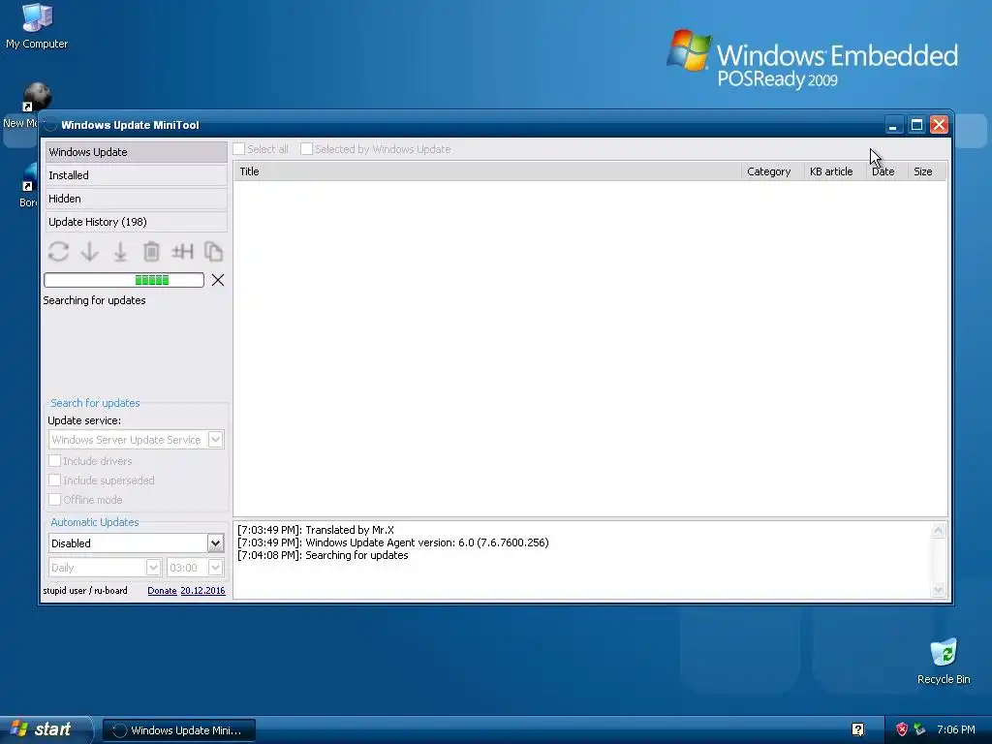Image resolution: width=992 pixels, height=744 pixels.
Task: Click the Translated by Mr.X log line
Action: (x=316, y=530)
